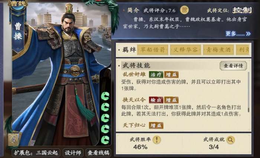The image size is (260, 158).
Task: Select the 义释华容 bond tab
Action: (x=185, y=50)
